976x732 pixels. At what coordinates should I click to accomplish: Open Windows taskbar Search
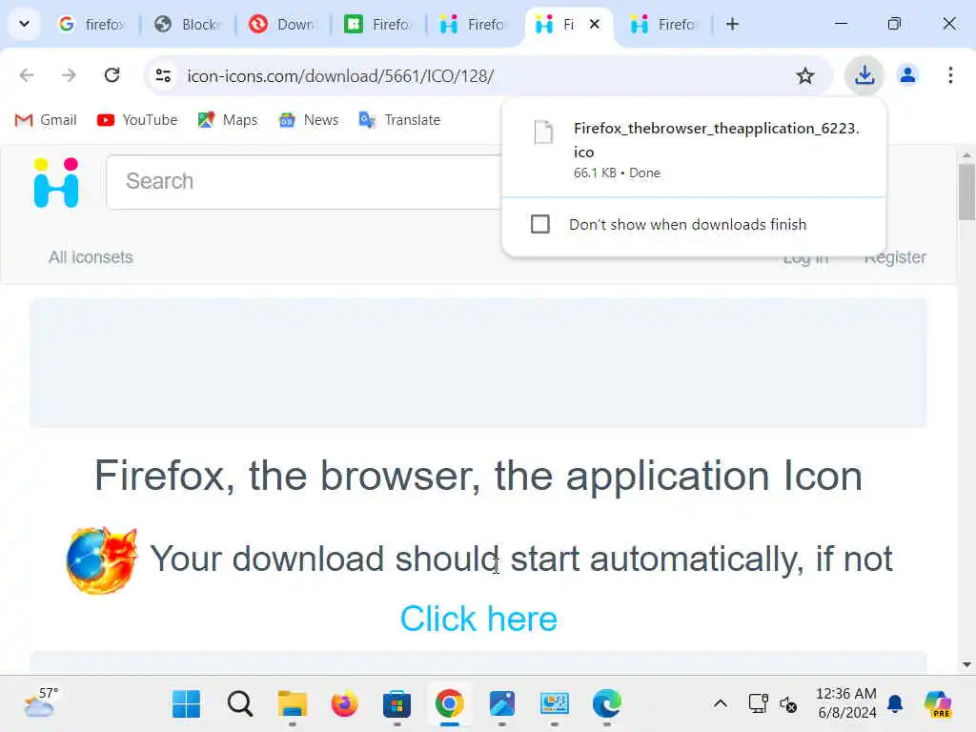coord(239,704)
